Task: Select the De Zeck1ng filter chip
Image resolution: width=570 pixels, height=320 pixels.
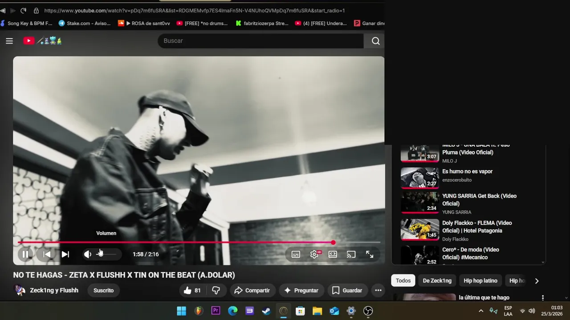Action: [x=437, y=280]
